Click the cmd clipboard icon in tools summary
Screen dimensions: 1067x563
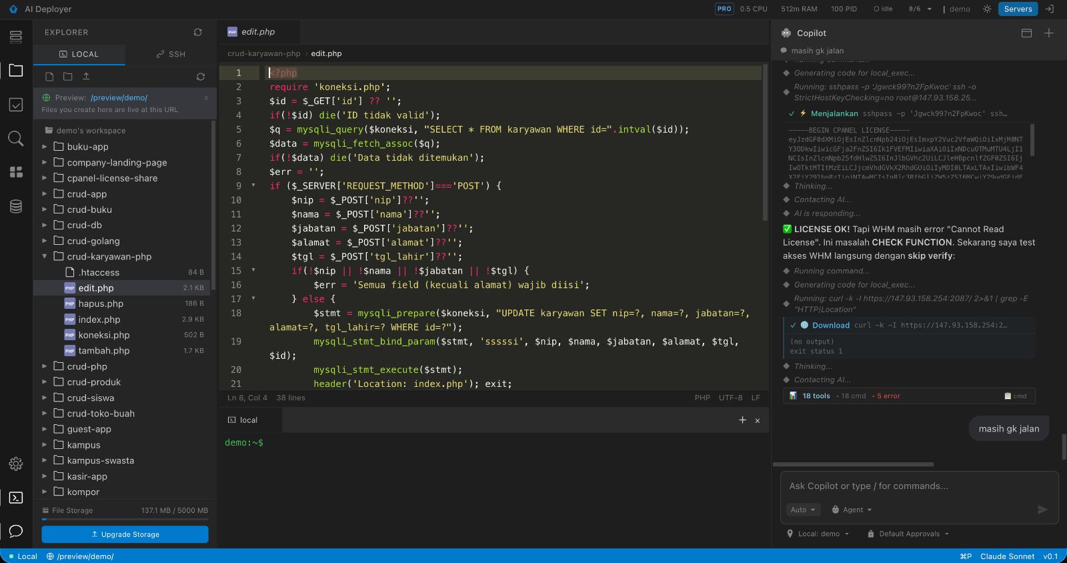(x=1016, y=396)
